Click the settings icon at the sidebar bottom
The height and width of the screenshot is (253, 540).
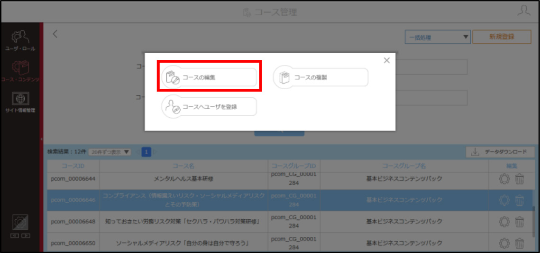point(20,223)
